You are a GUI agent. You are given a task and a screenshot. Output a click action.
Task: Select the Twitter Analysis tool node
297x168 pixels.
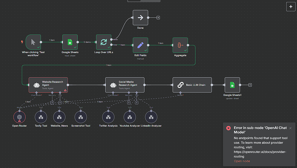(108, 117)
